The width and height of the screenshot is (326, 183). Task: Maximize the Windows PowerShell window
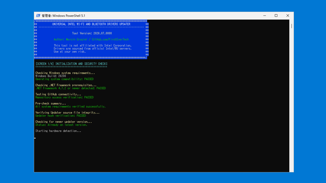coord(276,16)
